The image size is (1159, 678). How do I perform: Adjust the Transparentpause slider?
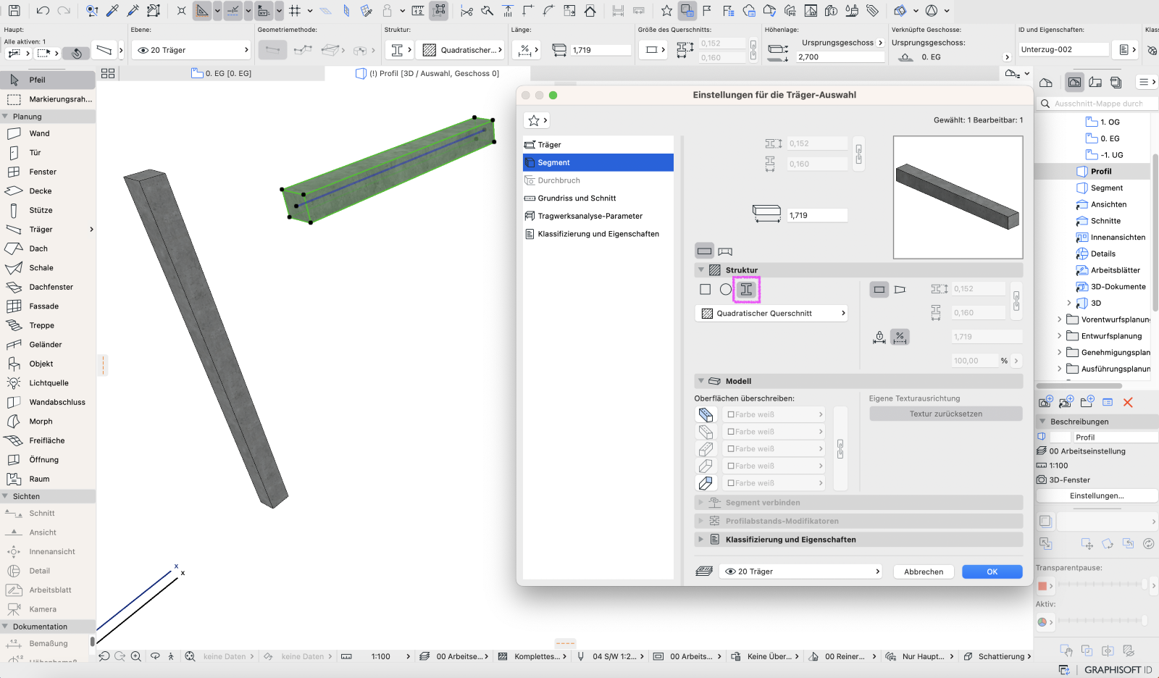[1101, 585]
